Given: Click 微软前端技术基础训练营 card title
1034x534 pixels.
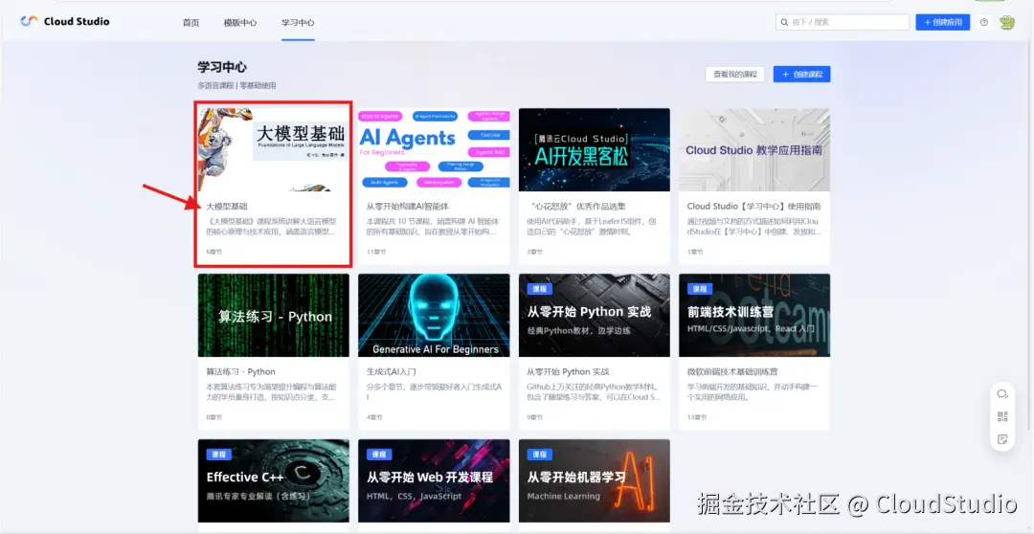Looking at the screenshot, I should [732, 372].
